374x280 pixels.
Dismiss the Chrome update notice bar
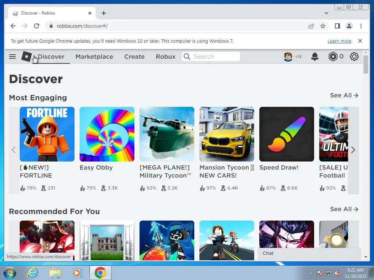coord(360,41)
